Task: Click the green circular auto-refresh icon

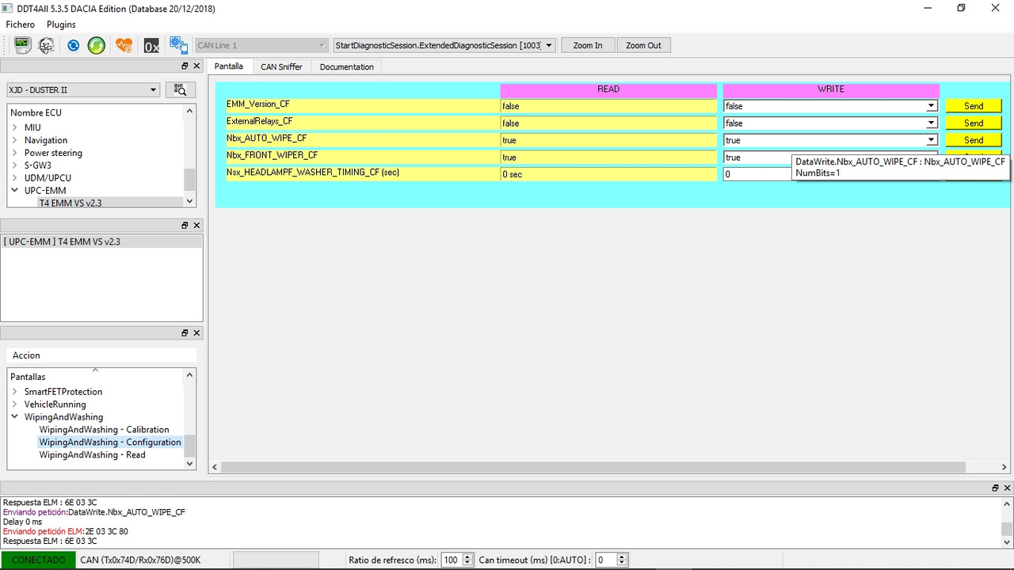Action: 97,45
